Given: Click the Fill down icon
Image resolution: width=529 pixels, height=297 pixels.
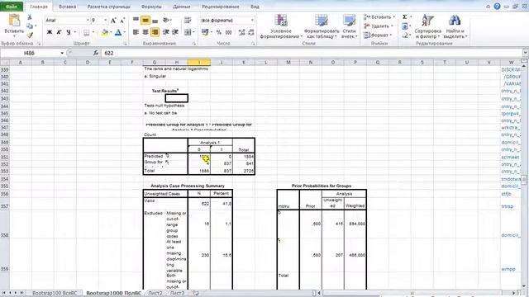Looking at the screenshot, I should 404,26.
